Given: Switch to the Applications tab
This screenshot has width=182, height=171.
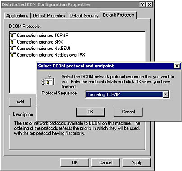Looking at the screenshot, I should [17, 16].
